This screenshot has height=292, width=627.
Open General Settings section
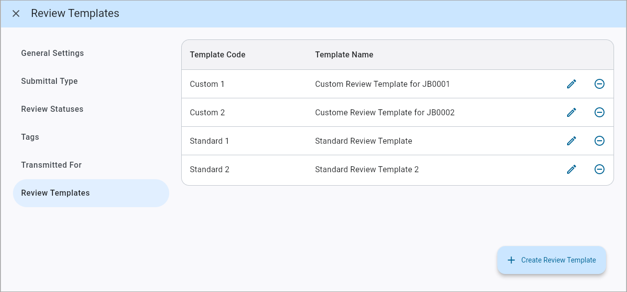click(52, 53)
